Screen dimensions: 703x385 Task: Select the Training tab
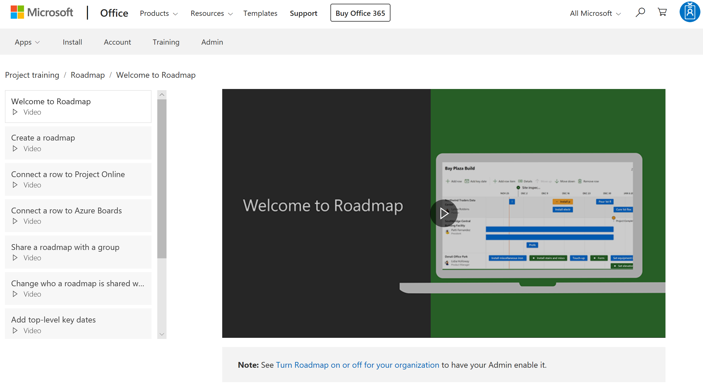166,42
